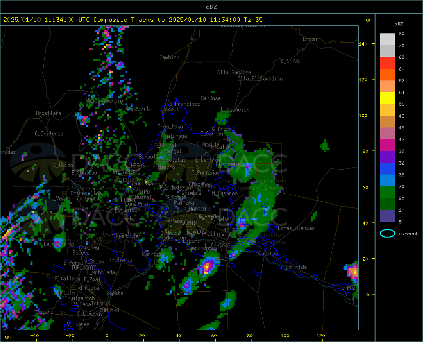The height and width of the screenshot is (342, 423).
Task: Click the S_MARTIN label on map
Action: 195,209
